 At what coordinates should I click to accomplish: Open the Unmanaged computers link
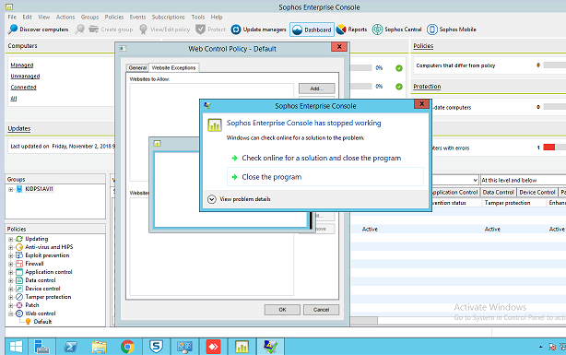click(25, 77)
